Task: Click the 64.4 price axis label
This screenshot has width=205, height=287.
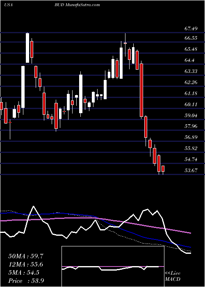Action: tap(189, 60)
